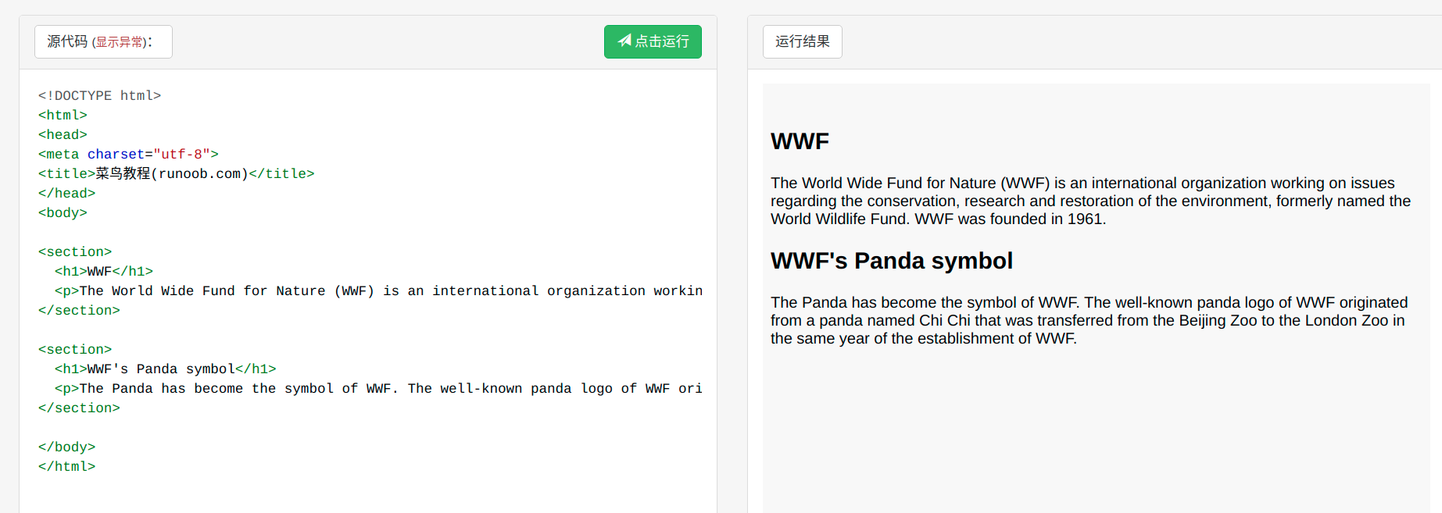The width and height of the screenshot is (1442, 513).
Task: Click the World Wide Fund paragraph code line
Action: (375, 290)
